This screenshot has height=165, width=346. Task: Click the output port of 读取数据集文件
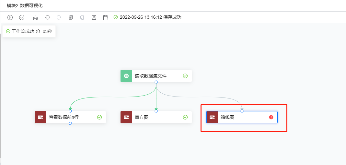click(x=156, y=82)
